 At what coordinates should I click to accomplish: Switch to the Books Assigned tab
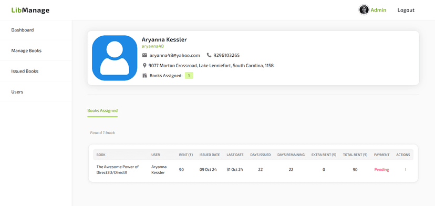click(102, 110)
